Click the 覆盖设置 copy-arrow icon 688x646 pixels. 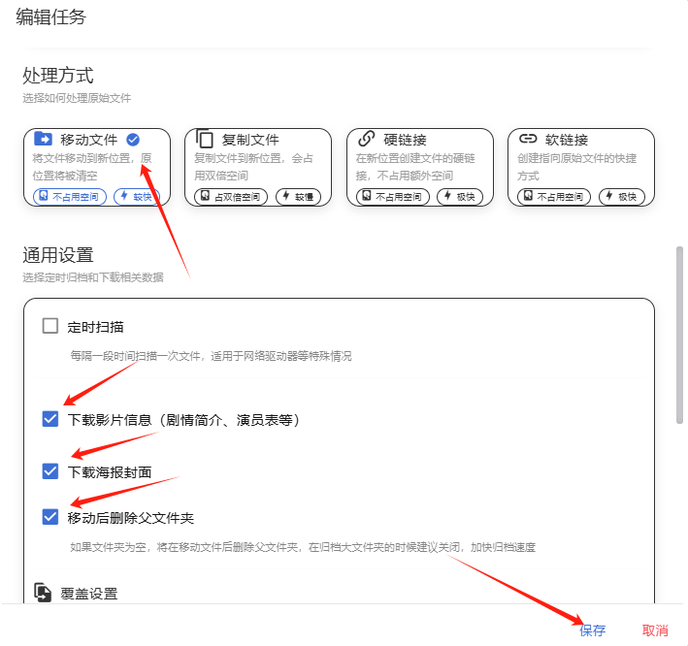[43, 593]
